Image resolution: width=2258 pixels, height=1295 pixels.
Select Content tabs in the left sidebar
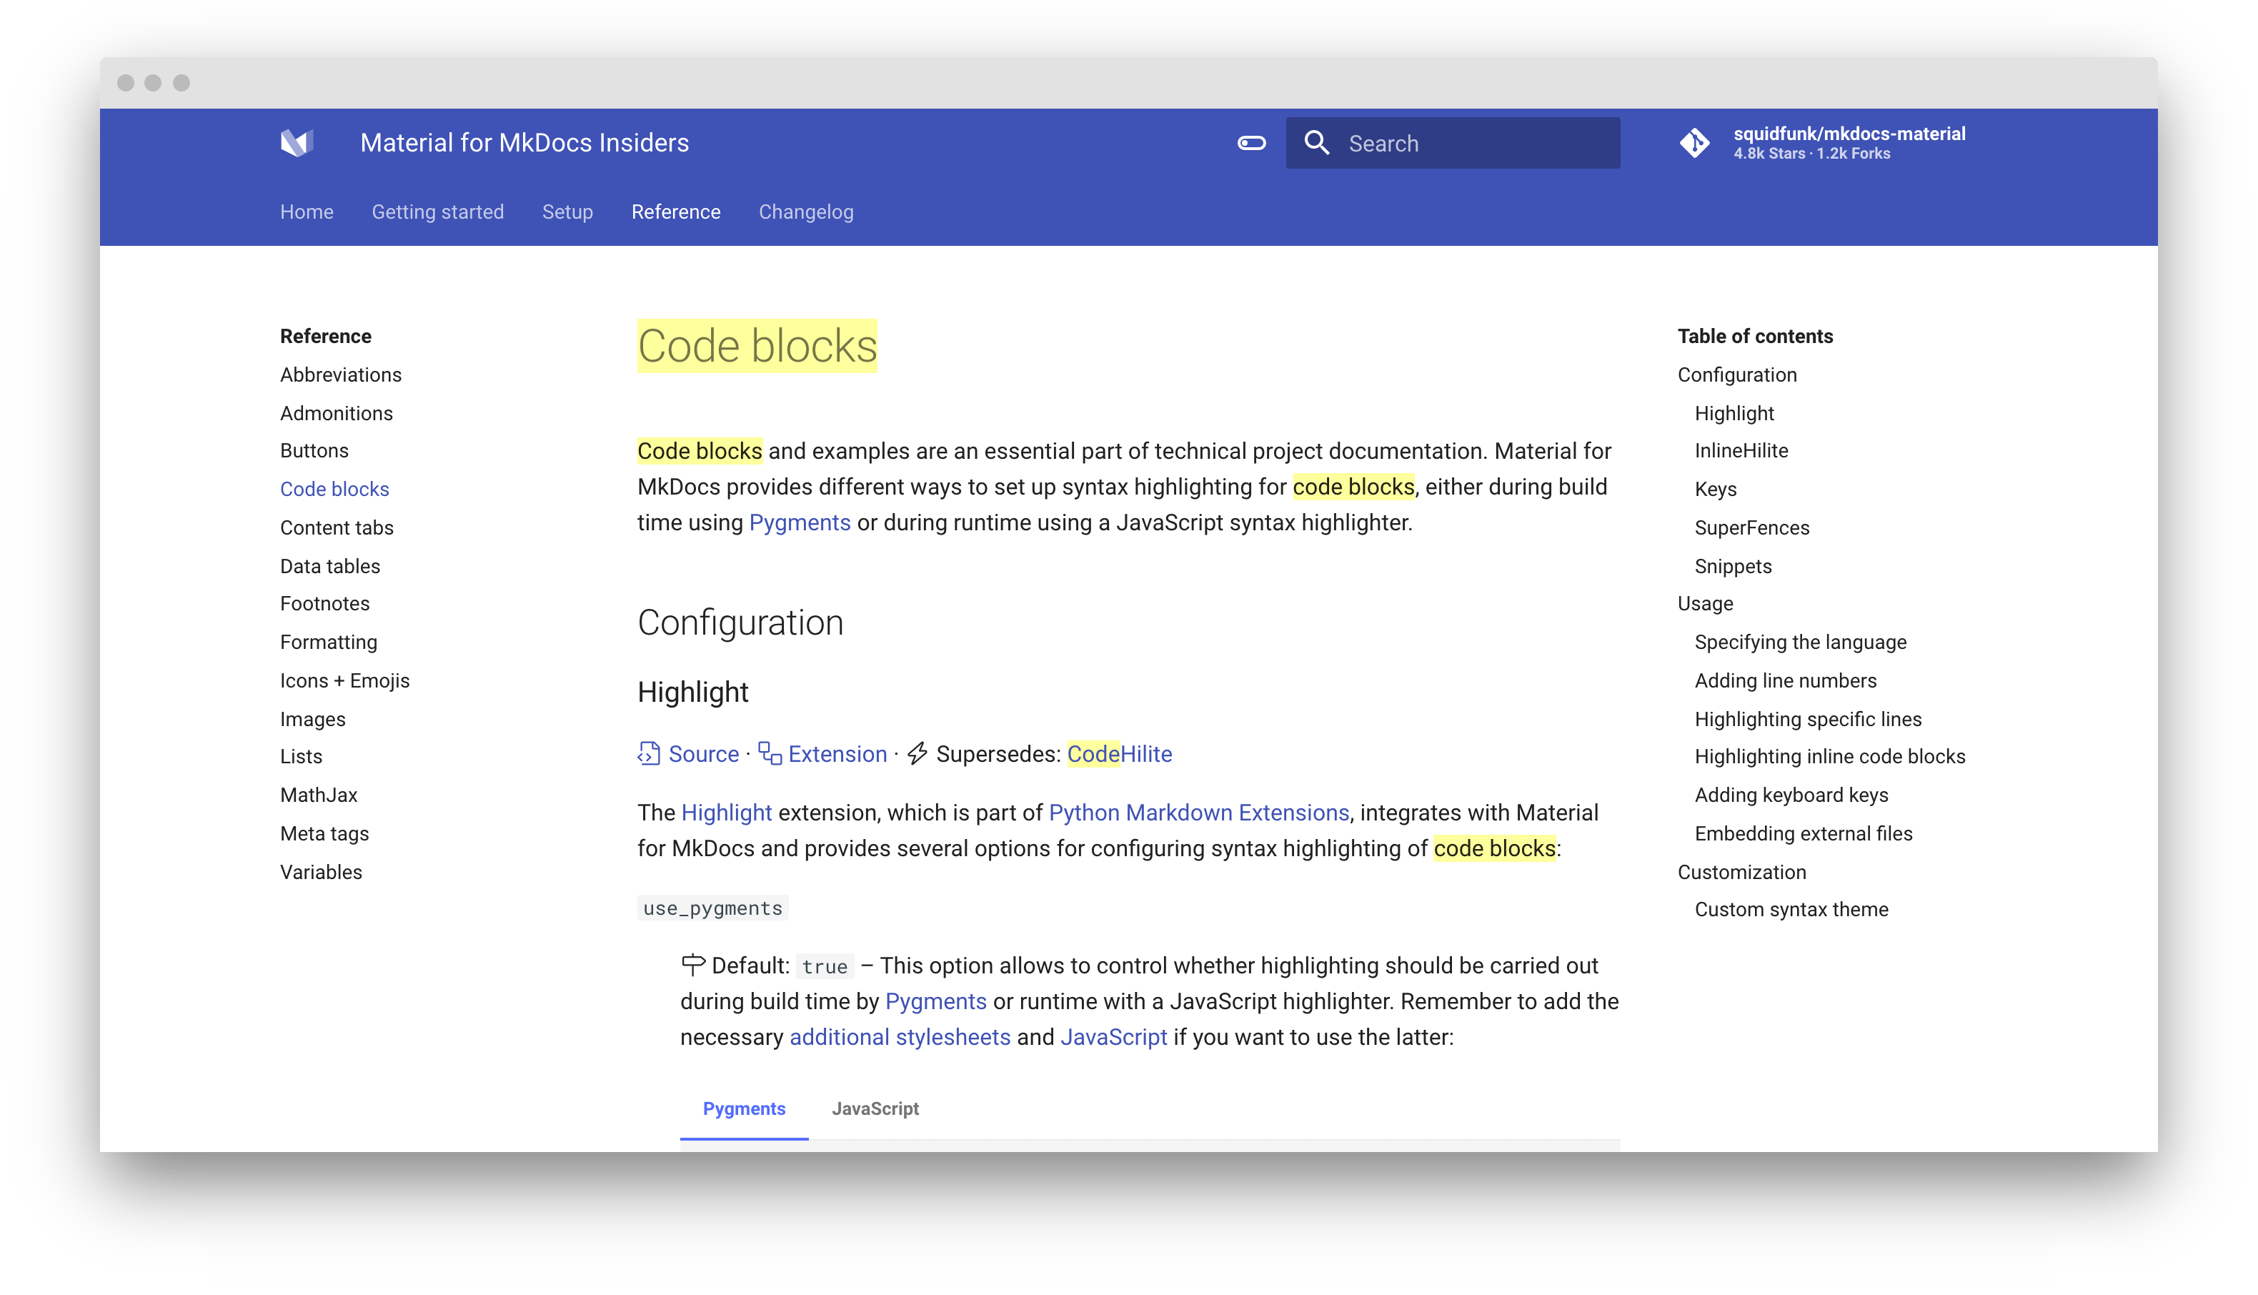click(x=336, y=527)
